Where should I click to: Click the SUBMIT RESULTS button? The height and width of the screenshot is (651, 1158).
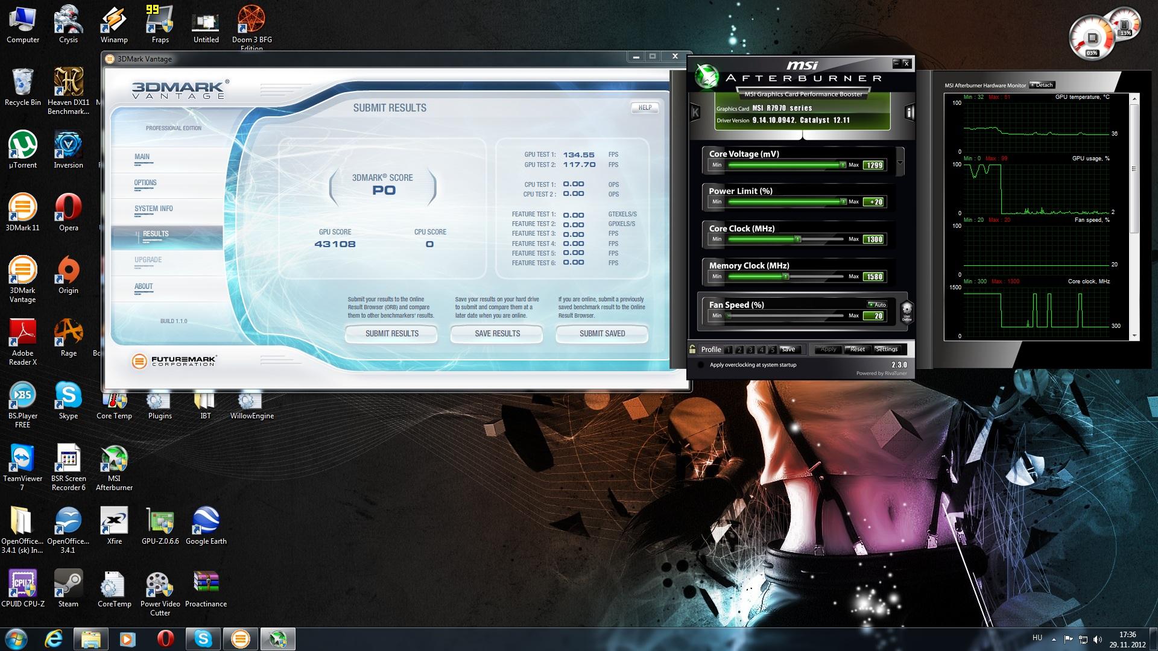point(391,333)
